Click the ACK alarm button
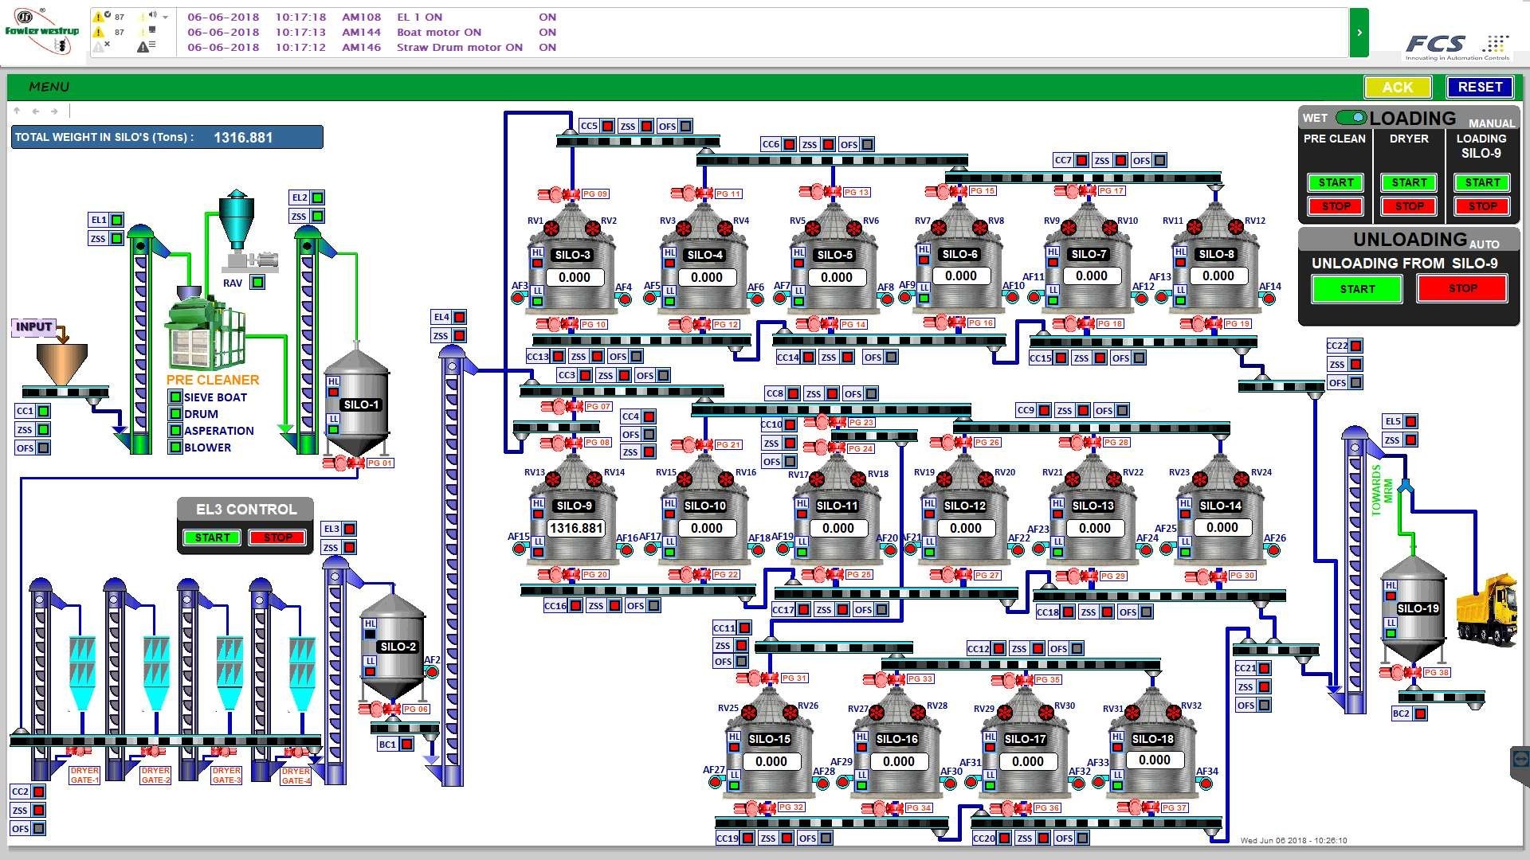The width and height of the screenshot is (1530, 860). pos(1397,87)
